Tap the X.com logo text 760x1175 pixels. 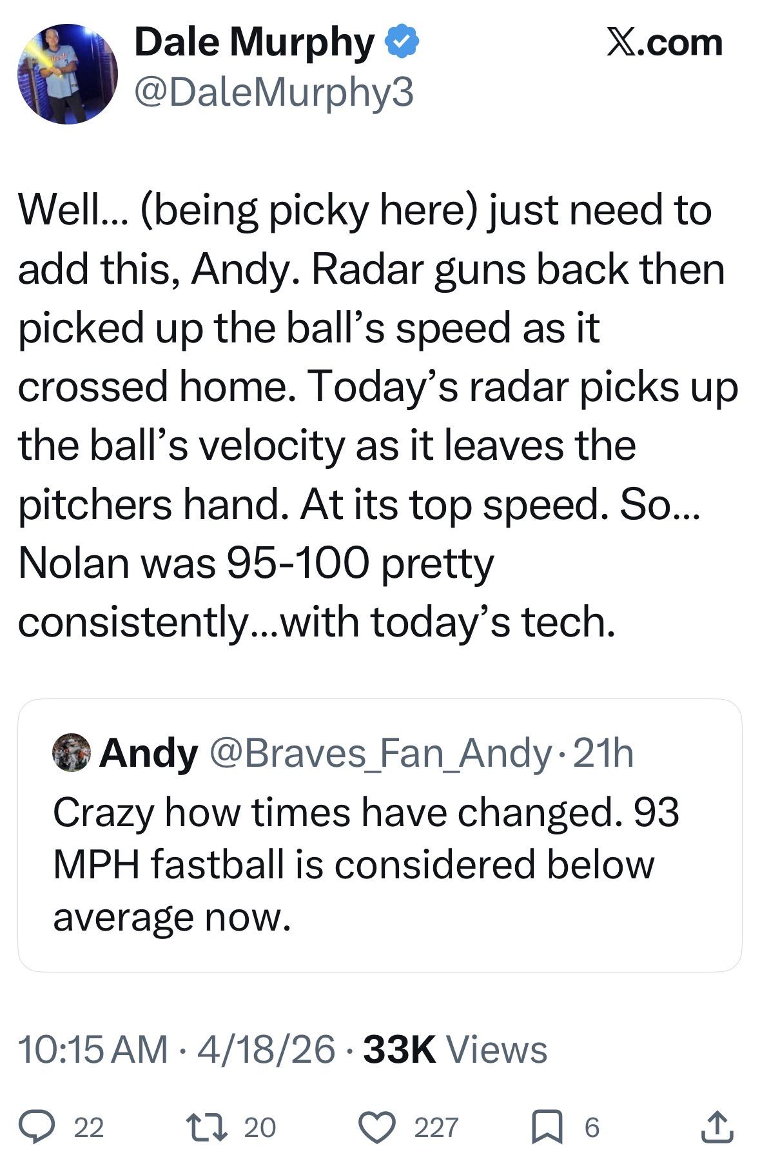pyautogui.click(x=664, y=43)
